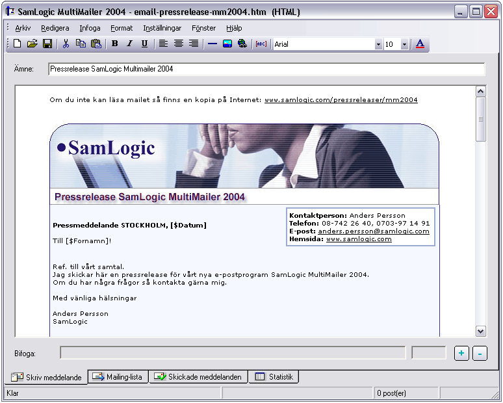Cut selection with the scissors icon

66,44
